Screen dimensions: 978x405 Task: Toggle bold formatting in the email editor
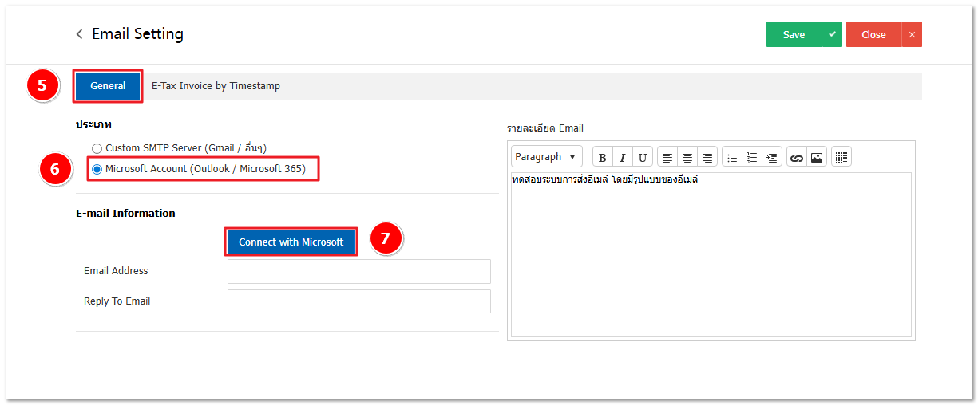click(603, 157)
